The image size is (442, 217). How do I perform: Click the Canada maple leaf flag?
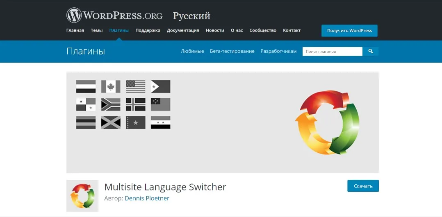[111, 86]
